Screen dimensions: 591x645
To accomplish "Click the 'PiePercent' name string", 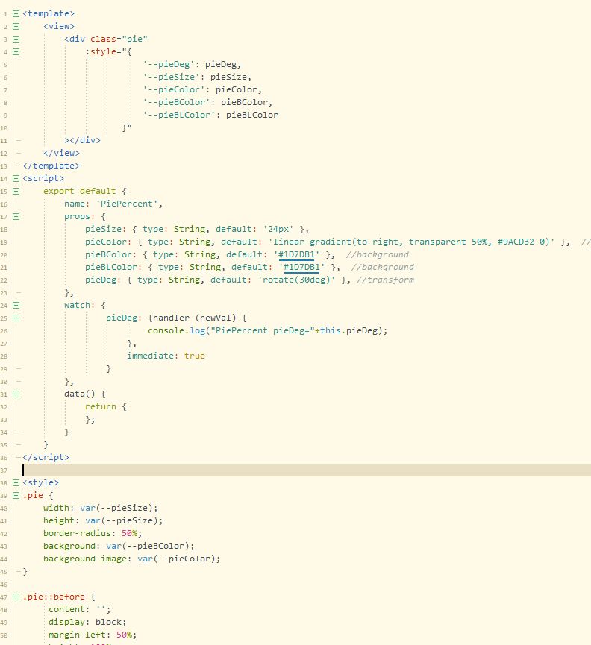I will click(127, 204).
